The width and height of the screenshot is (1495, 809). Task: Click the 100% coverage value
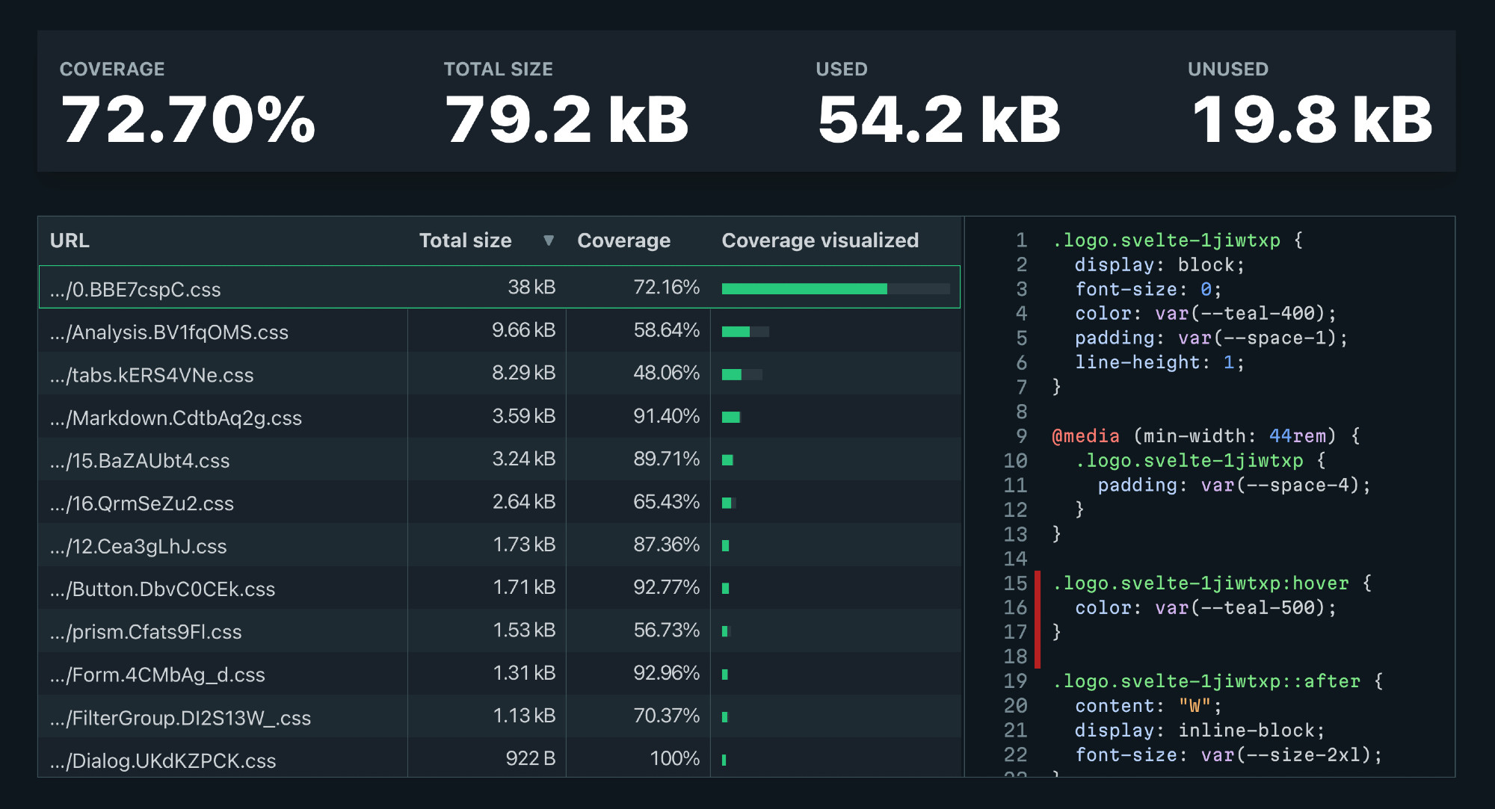click(x=675, y=758)
